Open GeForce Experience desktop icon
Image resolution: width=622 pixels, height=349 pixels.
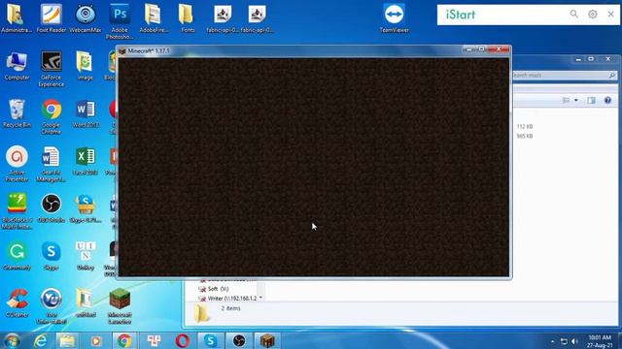[x=51, y=69]
